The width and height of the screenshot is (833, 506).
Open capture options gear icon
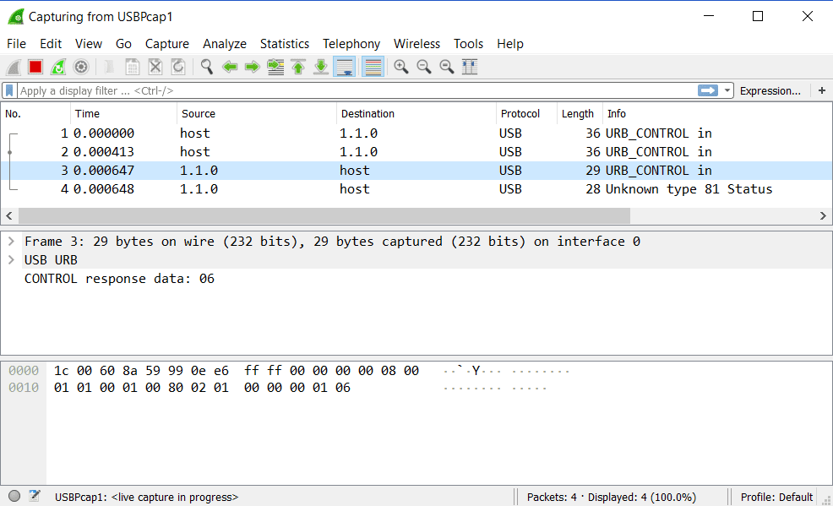(x=81, y=67)
